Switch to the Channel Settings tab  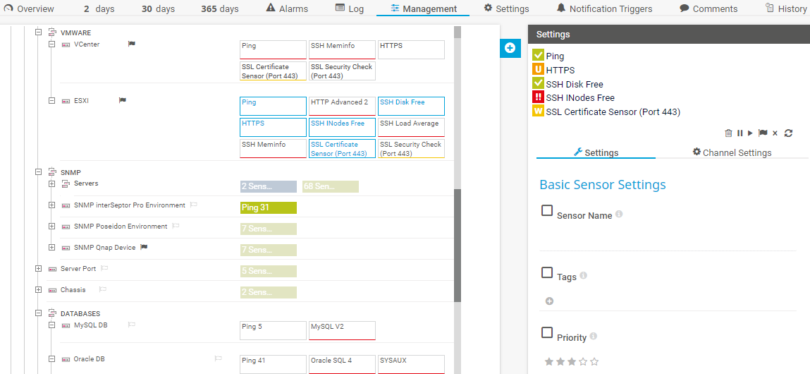(x=732, y=152)
